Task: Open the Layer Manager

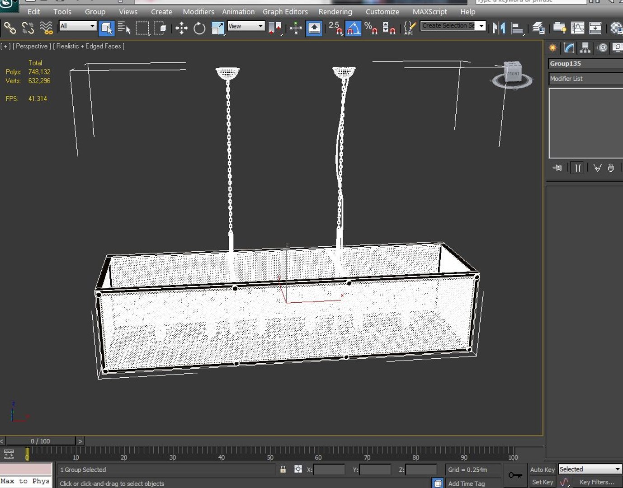Action: tap(538, 28)
